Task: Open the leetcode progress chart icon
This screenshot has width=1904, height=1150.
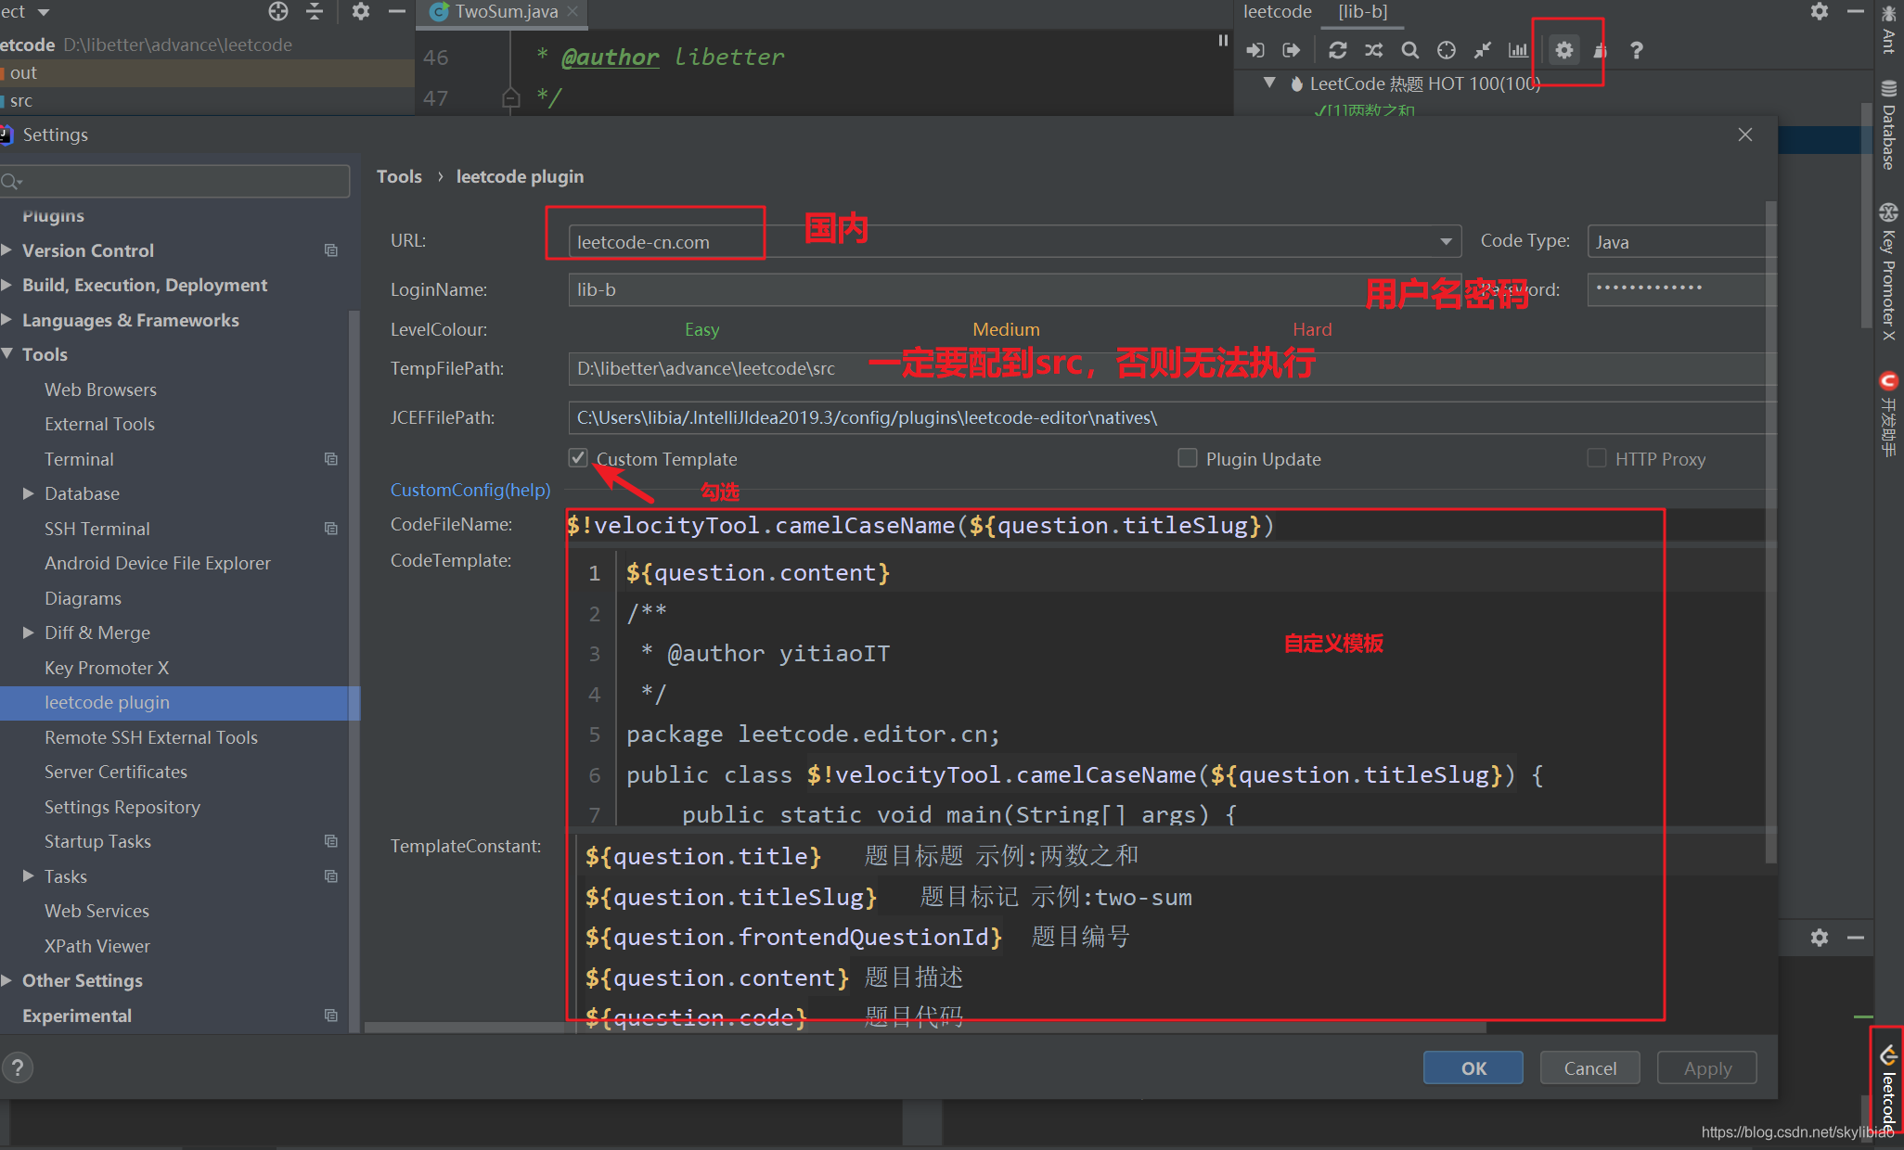Action: tap(1518, 50)
